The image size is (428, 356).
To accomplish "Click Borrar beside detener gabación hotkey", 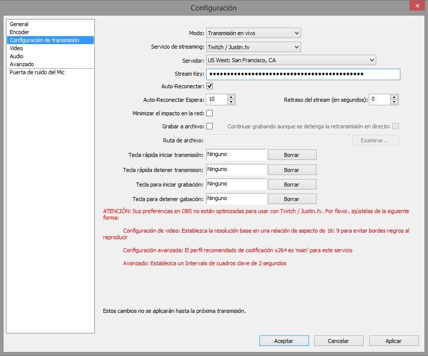I will pos(292,199).
